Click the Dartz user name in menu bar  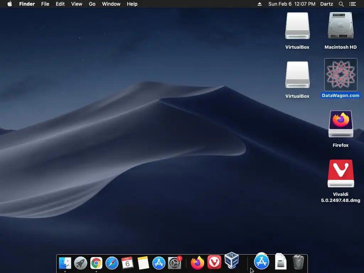327,4
